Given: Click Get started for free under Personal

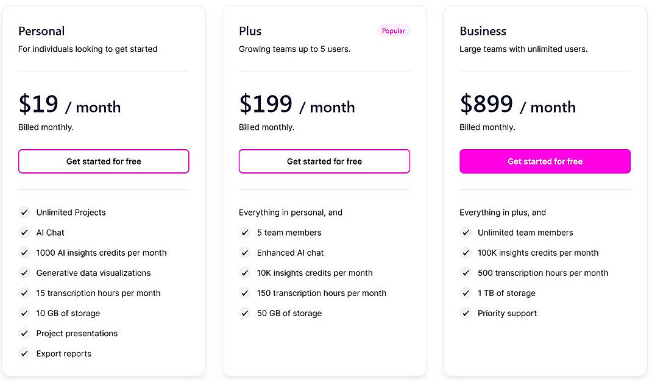Looking at the screenshot, I should [104, 161].
